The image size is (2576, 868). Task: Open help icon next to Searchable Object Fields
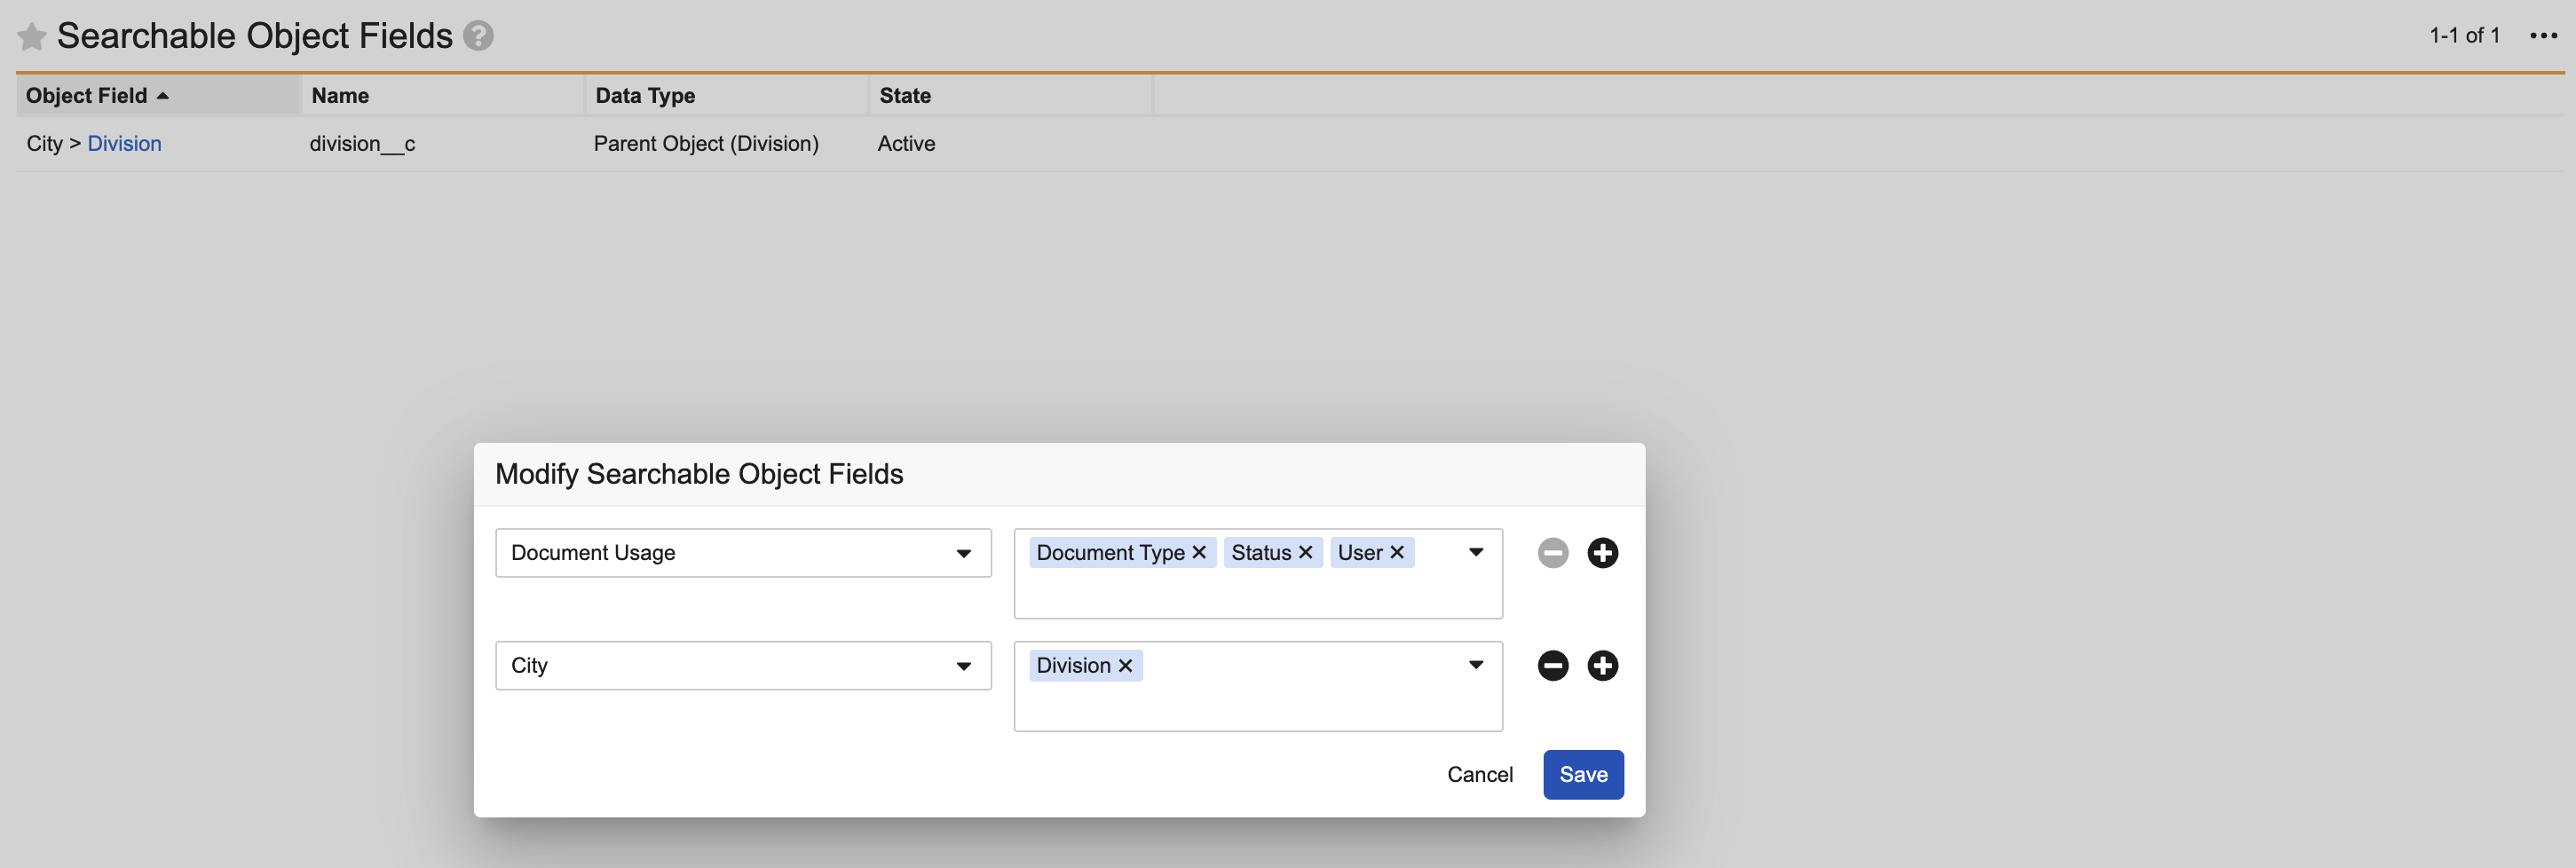tap(478, 36)
